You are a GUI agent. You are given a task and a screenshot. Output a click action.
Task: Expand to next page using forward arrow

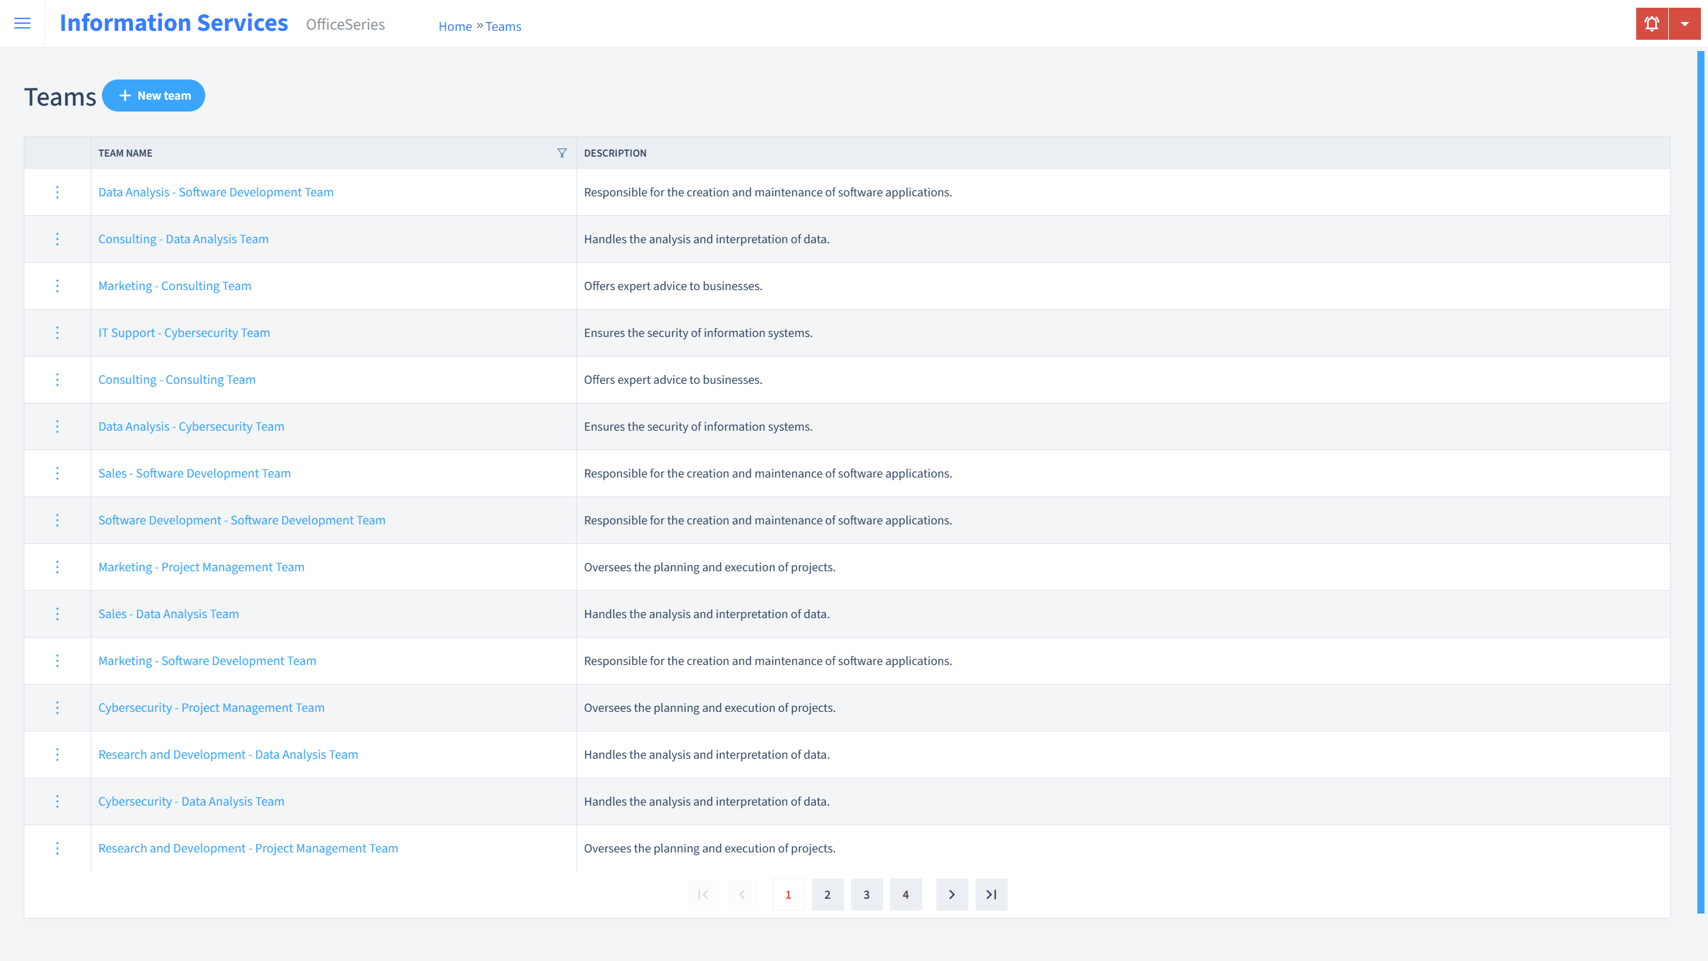click(952, 893)
